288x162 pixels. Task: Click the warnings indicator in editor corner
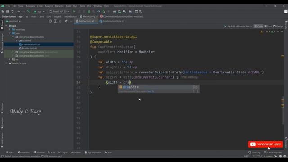pos(262,31)
